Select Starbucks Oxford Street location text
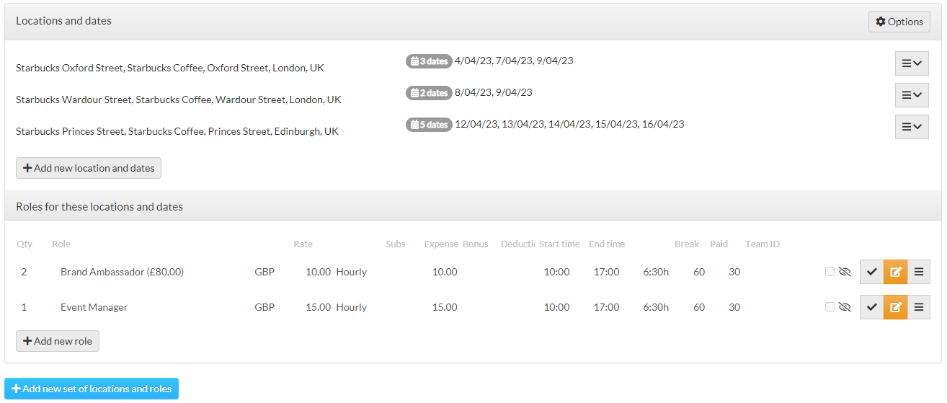 click(170, 68)
